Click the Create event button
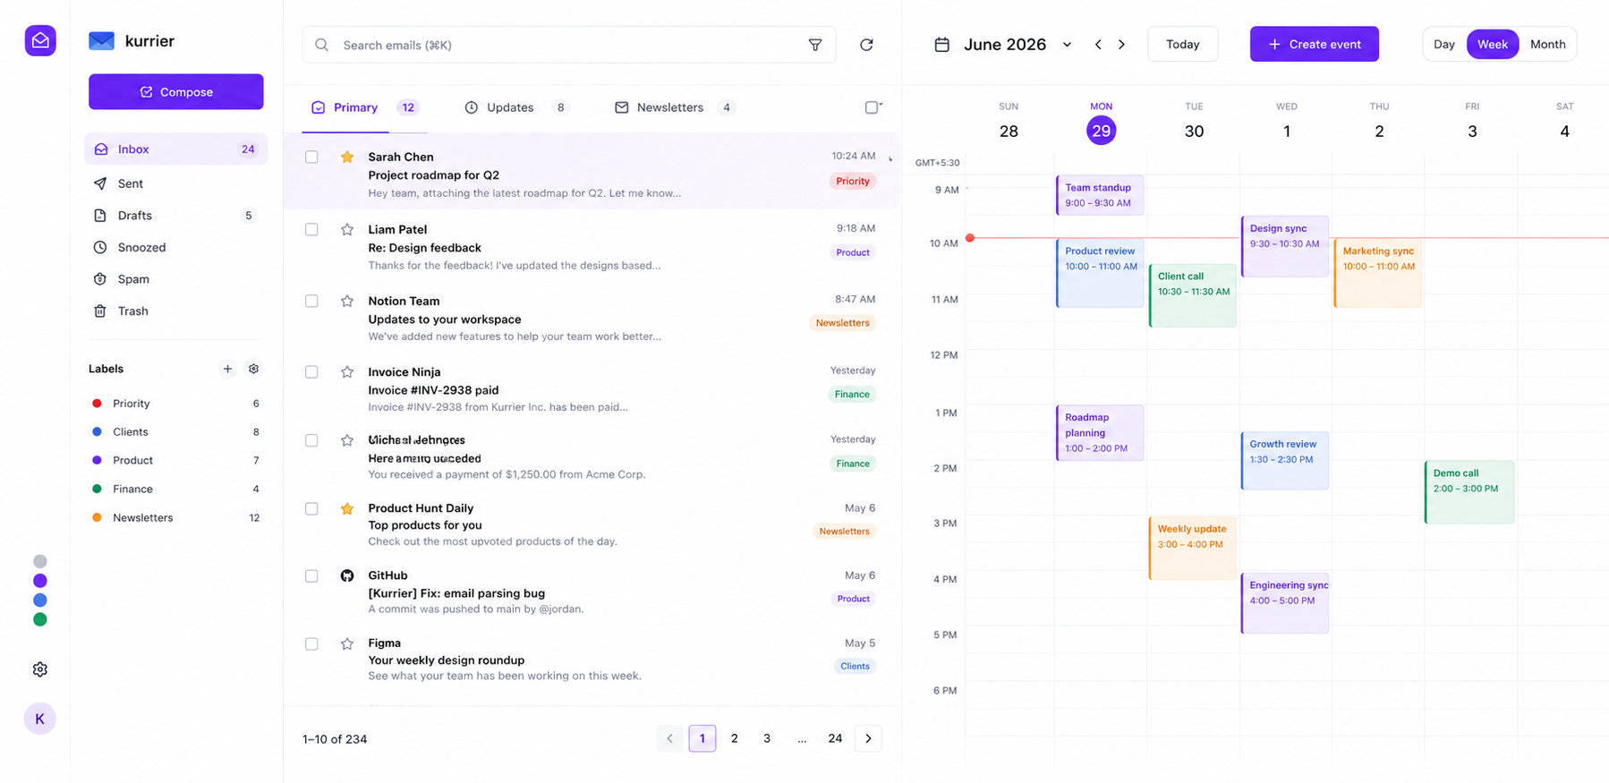The image size is (1609, 783). [x=1314, y=44]
